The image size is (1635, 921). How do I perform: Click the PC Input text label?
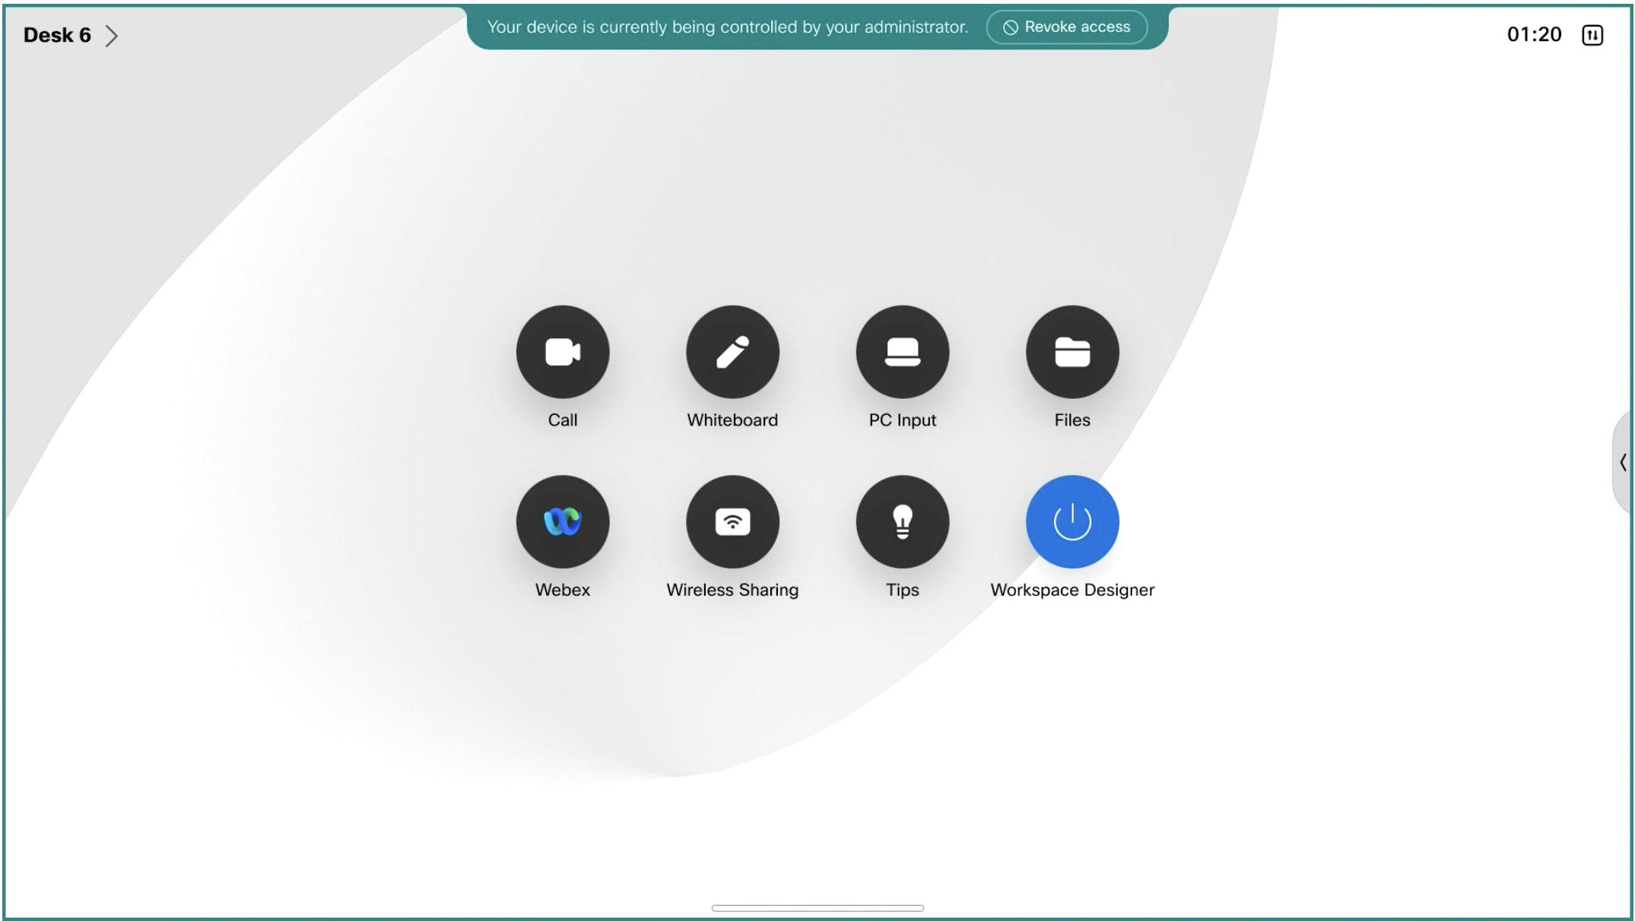(902, 420)
